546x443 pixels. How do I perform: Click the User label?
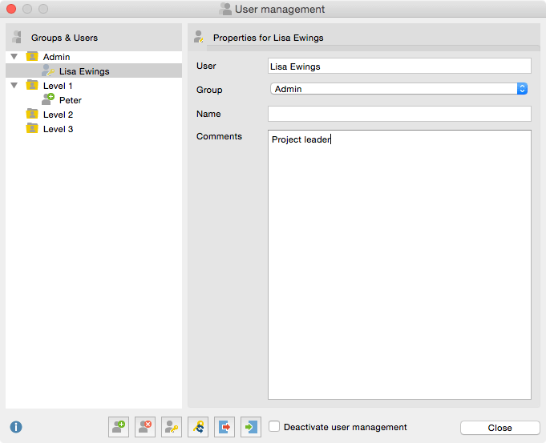(206, 66)
